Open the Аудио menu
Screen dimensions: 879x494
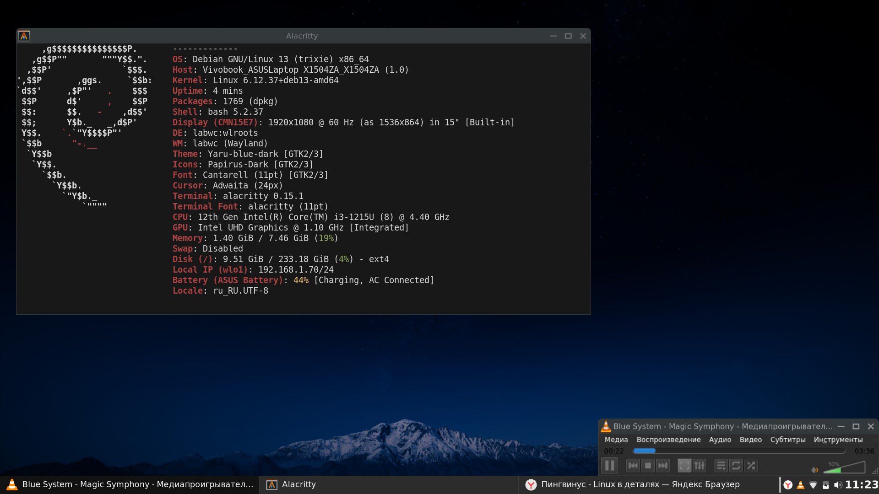click(720, 440)
